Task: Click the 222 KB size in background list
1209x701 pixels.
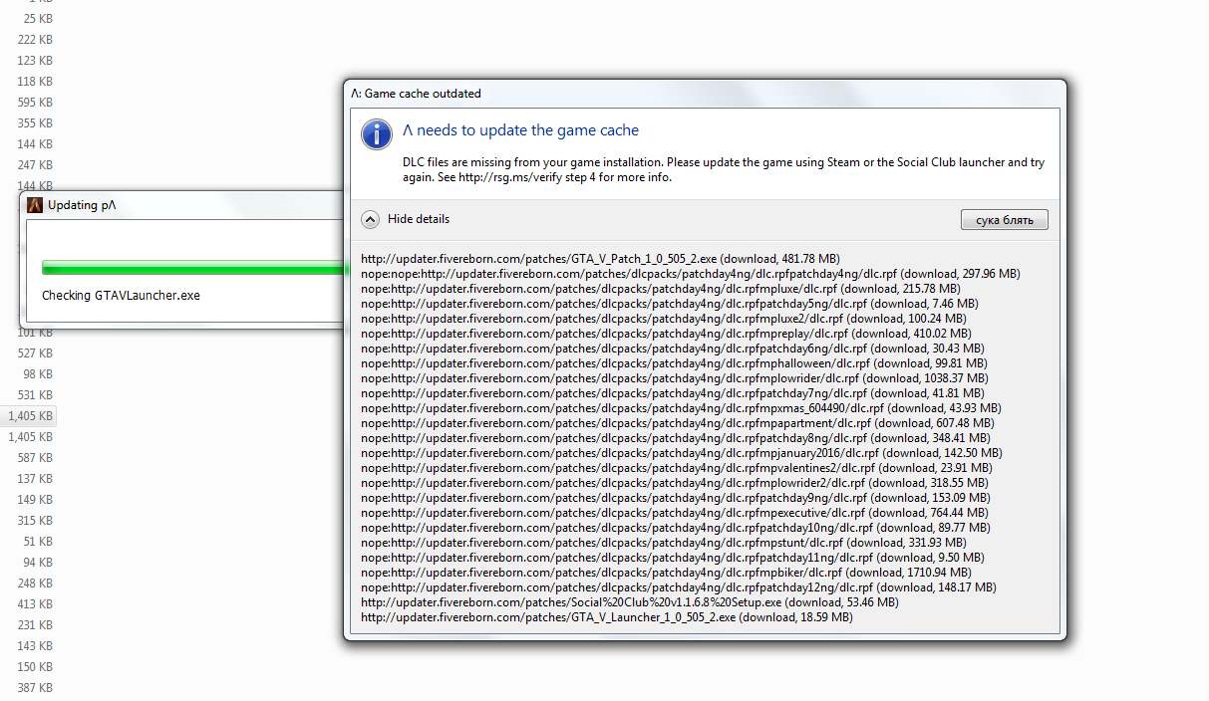Action: coord(35,40)
